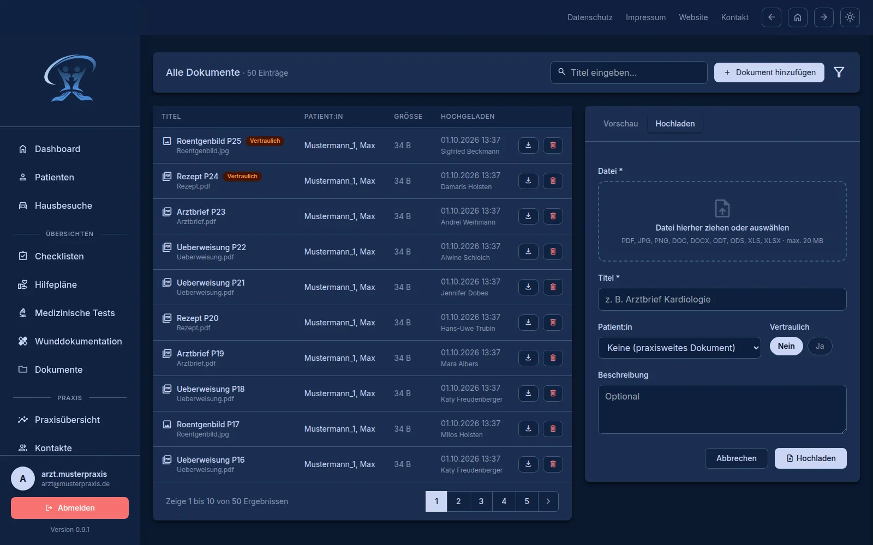Open Dashboard in the sidebar
Viewport: 873px width, 545px height.
pyautogui.click(x=70, y=149)
